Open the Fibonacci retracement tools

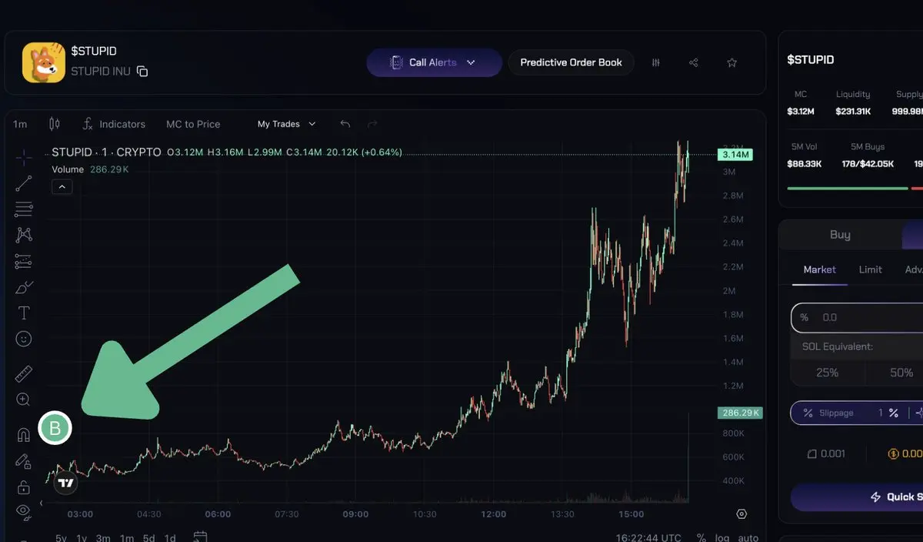[24, 209]
